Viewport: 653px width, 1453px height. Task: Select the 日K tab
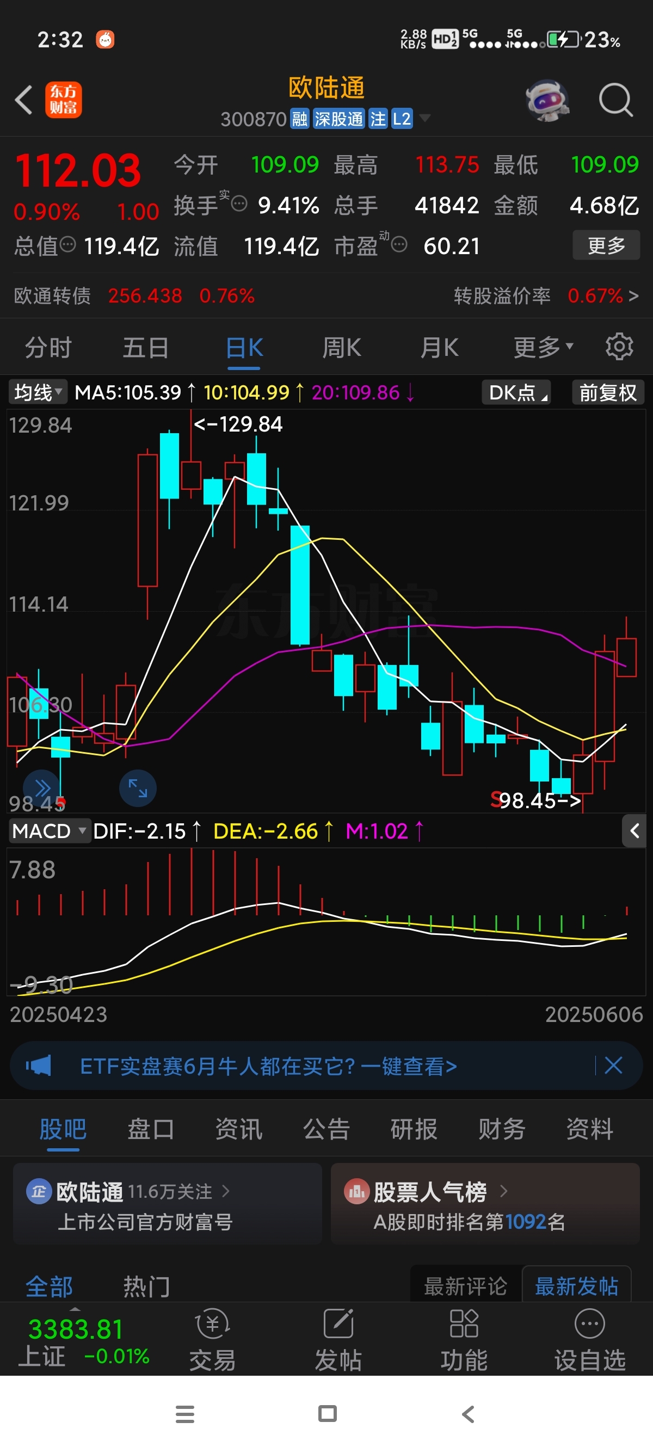click(x=244, y=347)
